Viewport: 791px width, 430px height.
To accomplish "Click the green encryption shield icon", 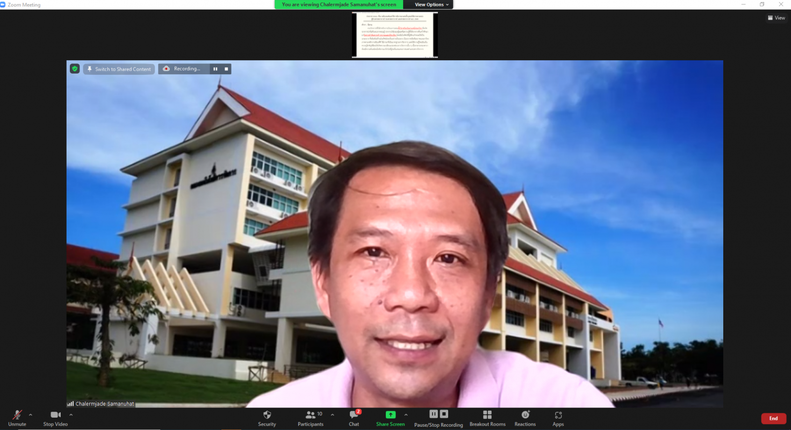I will tap(75, 69).
